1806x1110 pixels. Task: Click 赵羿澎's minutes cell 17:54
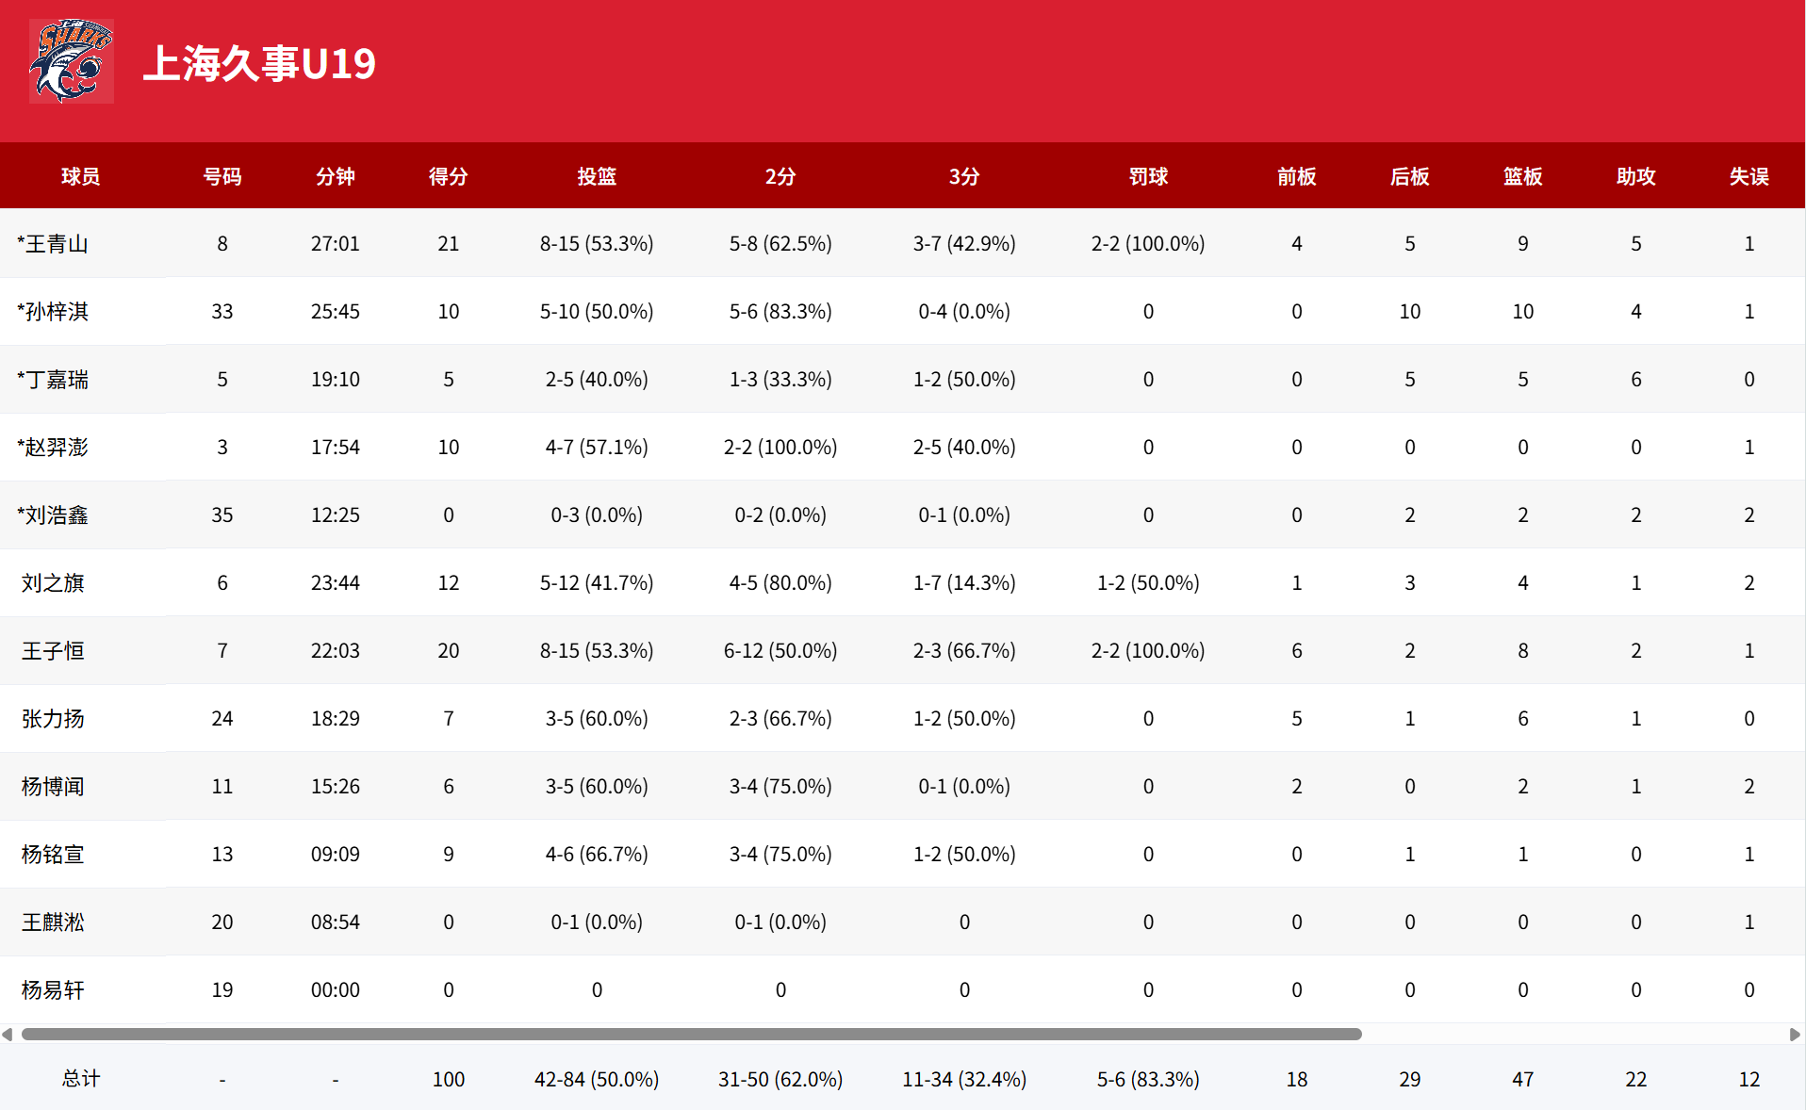[336, 448]
